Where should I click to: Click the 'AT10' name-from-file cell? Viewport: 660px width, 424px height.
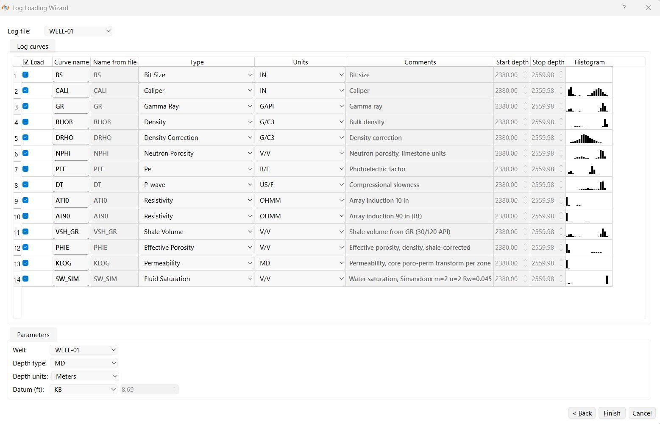[x=114, y=200]
